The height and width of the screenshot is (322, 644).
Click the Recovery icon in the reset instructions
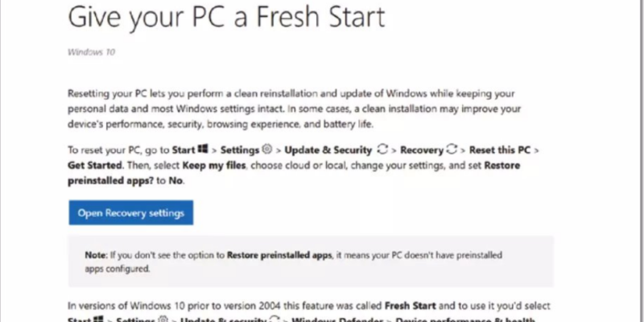tap(452, 150)
